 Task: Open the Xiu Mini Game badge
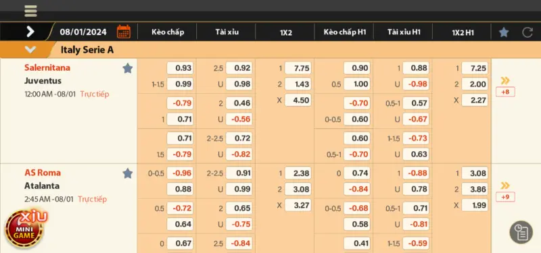point(25,228)
